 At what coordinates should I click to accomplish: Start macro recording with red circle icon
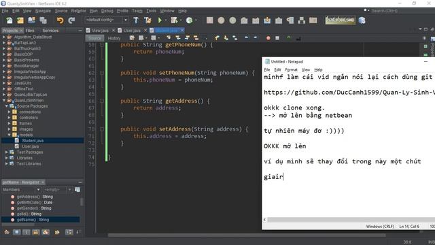tap(268, 38)
